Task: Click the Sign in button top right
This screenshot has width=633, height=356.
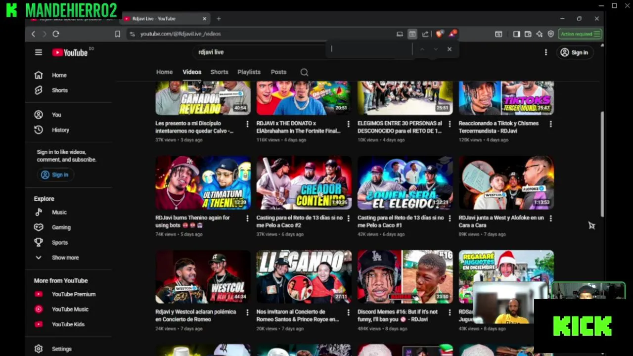Action: (x=574, y=52)
